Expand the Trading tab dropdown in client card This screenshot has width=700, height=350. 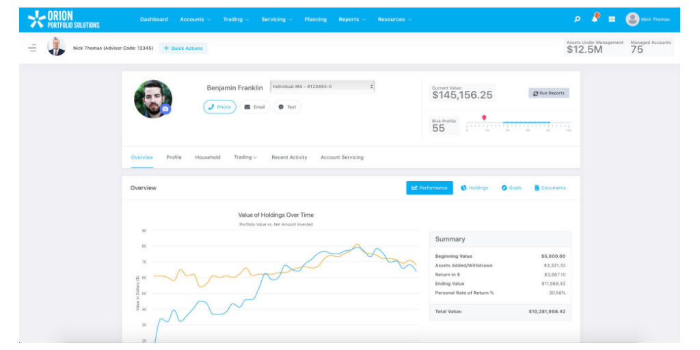(x=245, y=157)
